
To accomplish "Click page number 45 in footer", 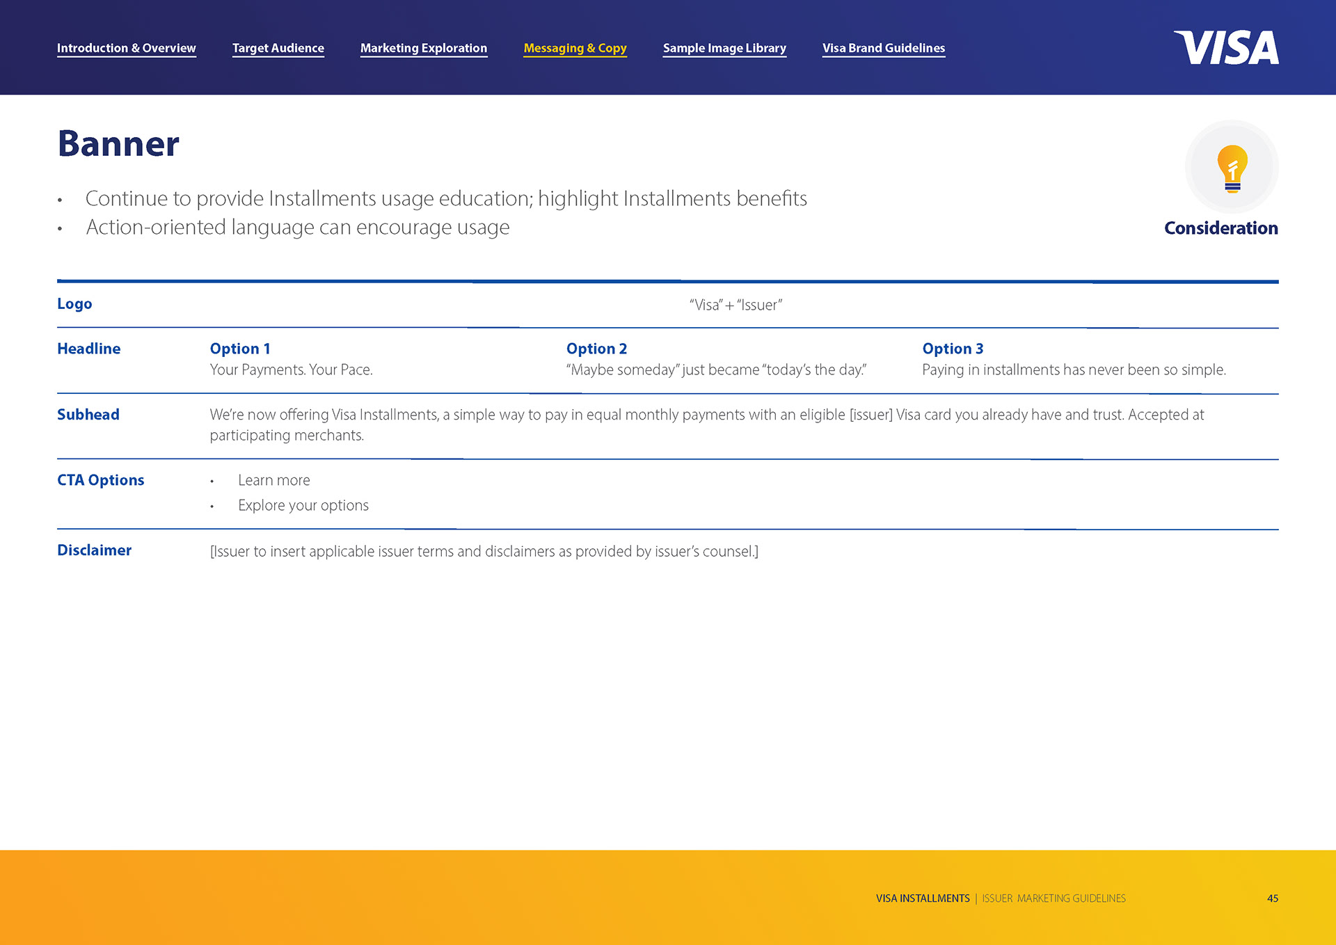I will [1272, 898].
